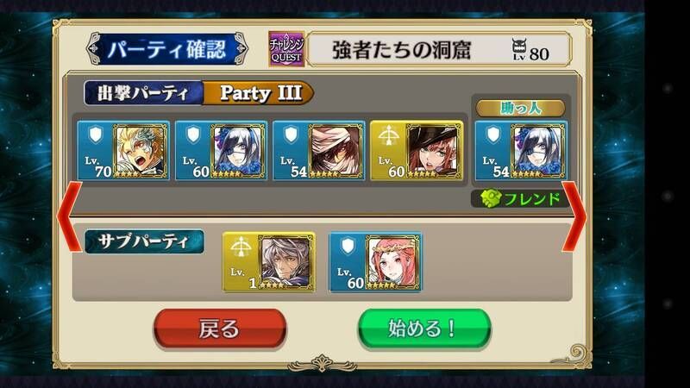Tap the 出撃パーティ label

pos(143,93)
